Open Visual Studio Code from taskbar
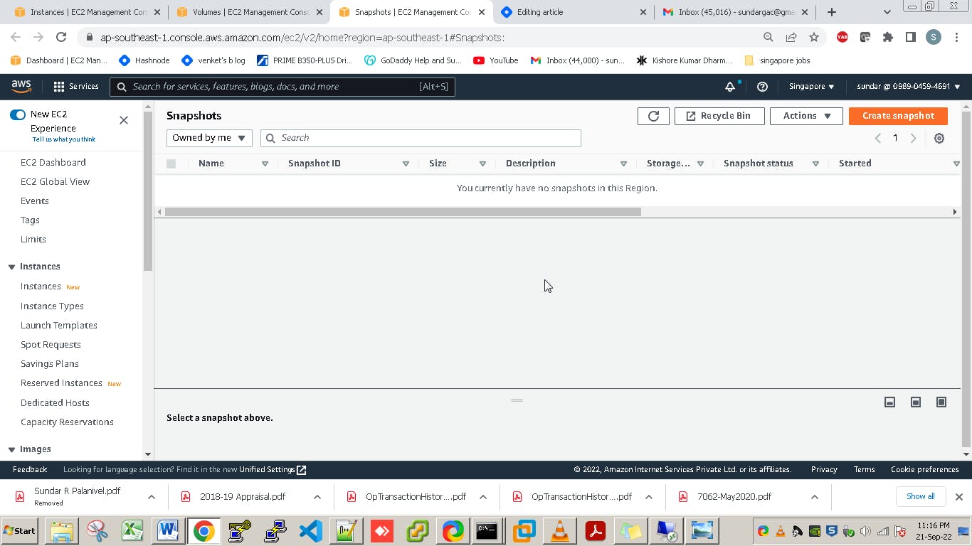Viewport: 972px width, 546px height. [x=310, y=530]
